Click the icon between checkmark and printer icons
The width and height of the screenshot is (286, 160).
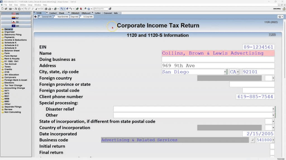(x=42, y=9)
